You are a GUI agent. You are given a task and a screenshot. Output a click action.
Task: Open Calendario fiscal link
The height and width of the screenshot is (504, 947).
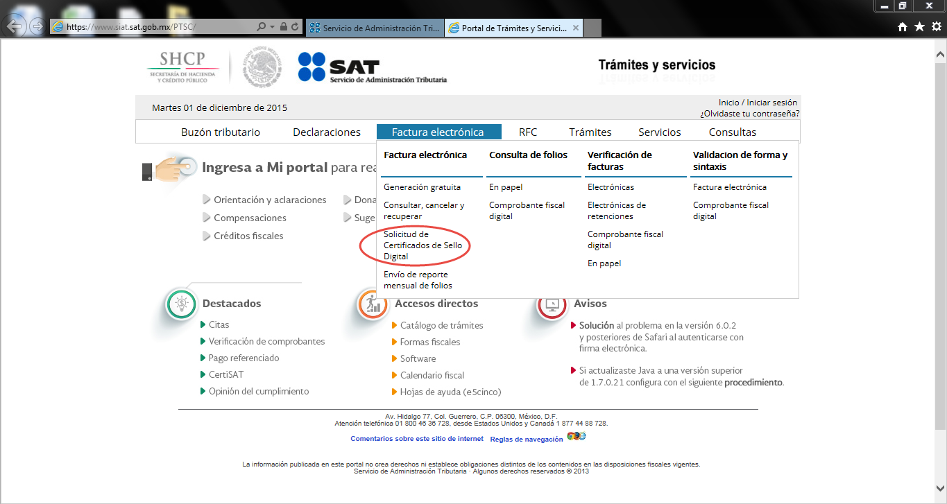[432, 375]
